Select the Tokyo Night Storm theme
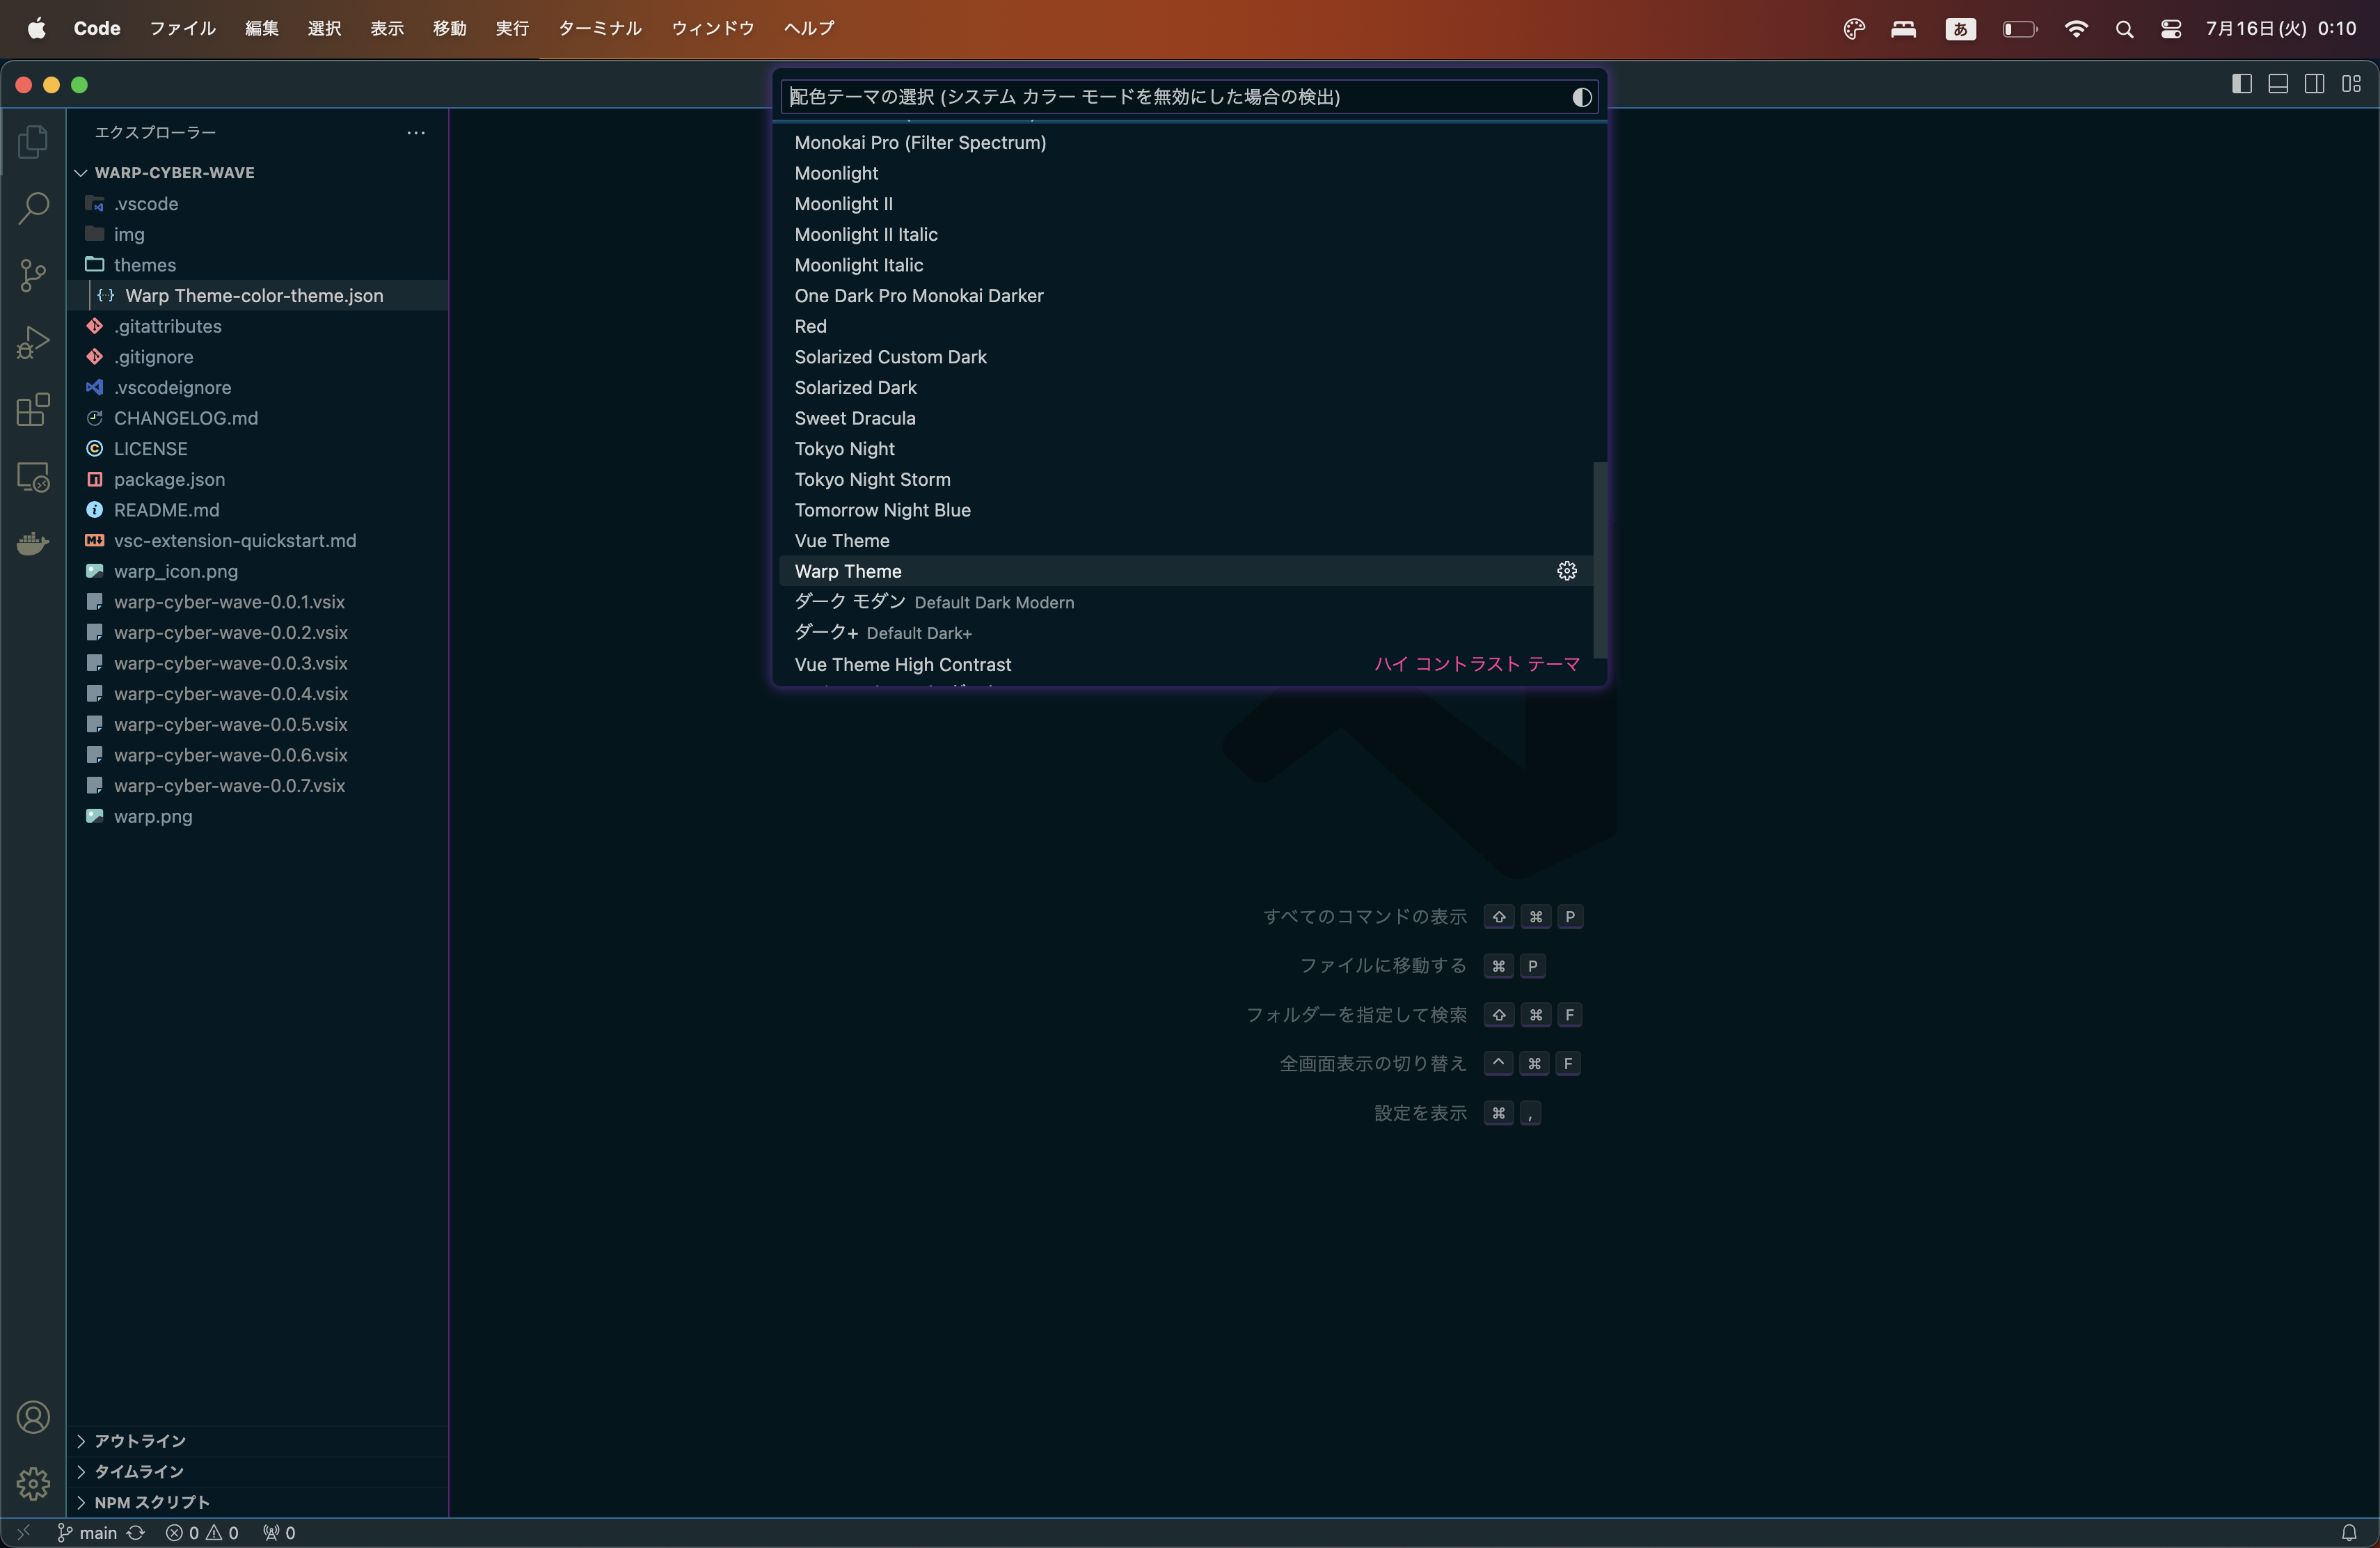Screen dimensions: 2380x1548 [x=872, y=480]
